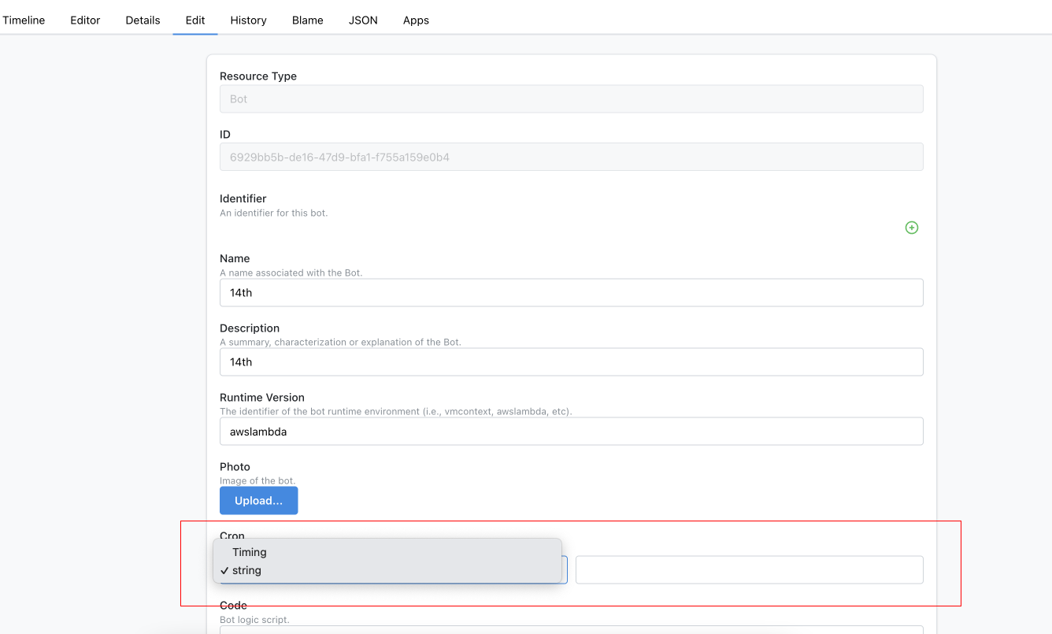
Task: Click the Runtime Version field showing "awslambda"
Action: [x=571, y=431]
